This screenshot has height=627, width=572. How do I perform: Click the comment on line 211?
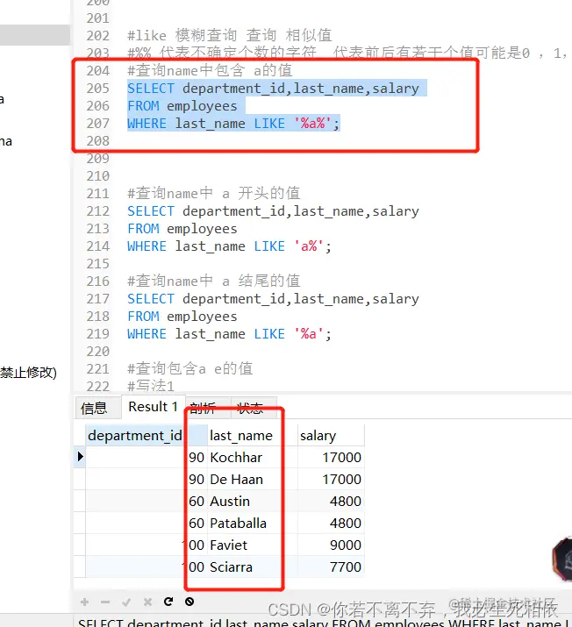tap(213, 194)
